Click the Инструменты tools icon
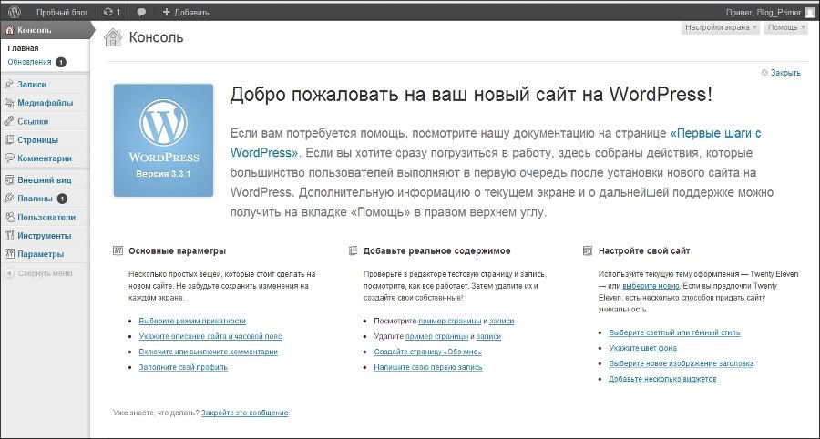Viewport: 820px width, 439px height. click(x=9, y=236)
